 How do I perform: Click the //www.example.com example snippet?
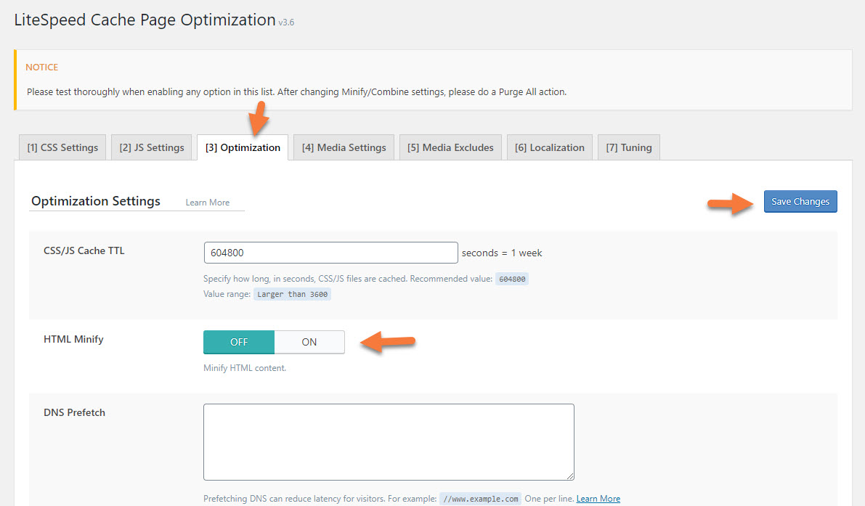[480, 498]
